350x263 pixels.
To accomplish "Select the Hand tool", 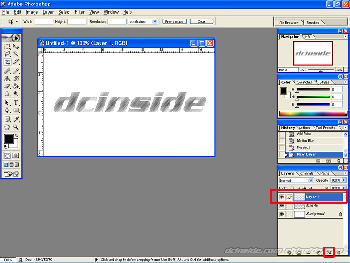I will point(7,127).
